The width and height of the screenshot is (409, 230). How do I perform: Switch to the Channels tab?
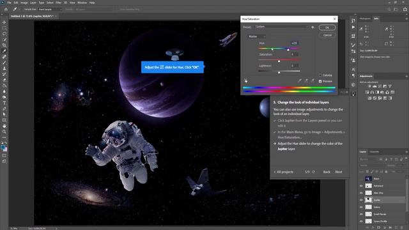(x=374, y=152)
